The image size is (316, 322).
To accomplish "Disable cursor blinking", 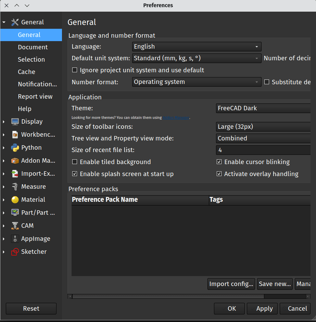I will click(219, 162).
